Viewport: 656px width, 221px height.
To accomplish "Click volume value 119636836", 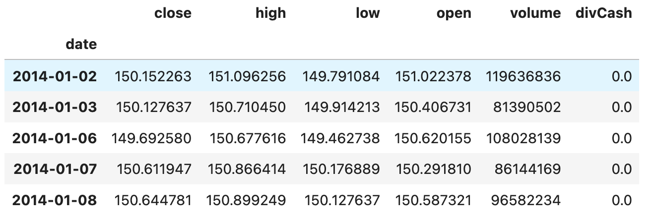I will [x=524, y=76].
